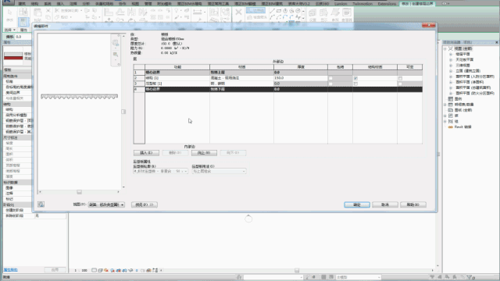Select the Line draw tool
Viewport: 500px width, 281px height.
(272, 11)
